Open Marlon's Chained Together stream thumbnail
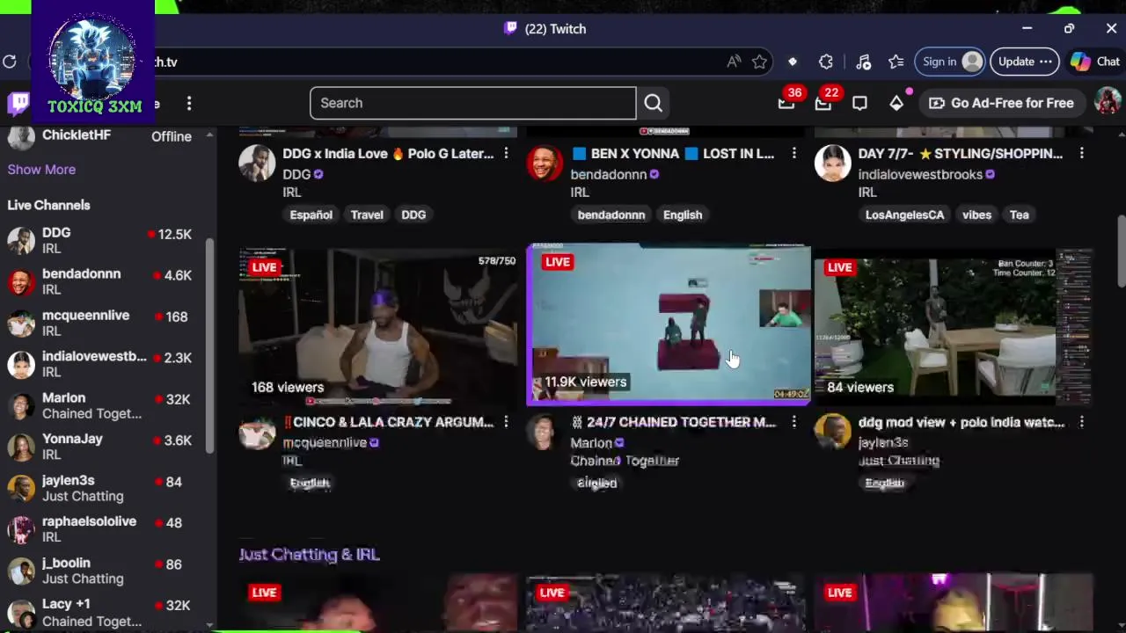Screen dimensions: 1126x633 669,325
